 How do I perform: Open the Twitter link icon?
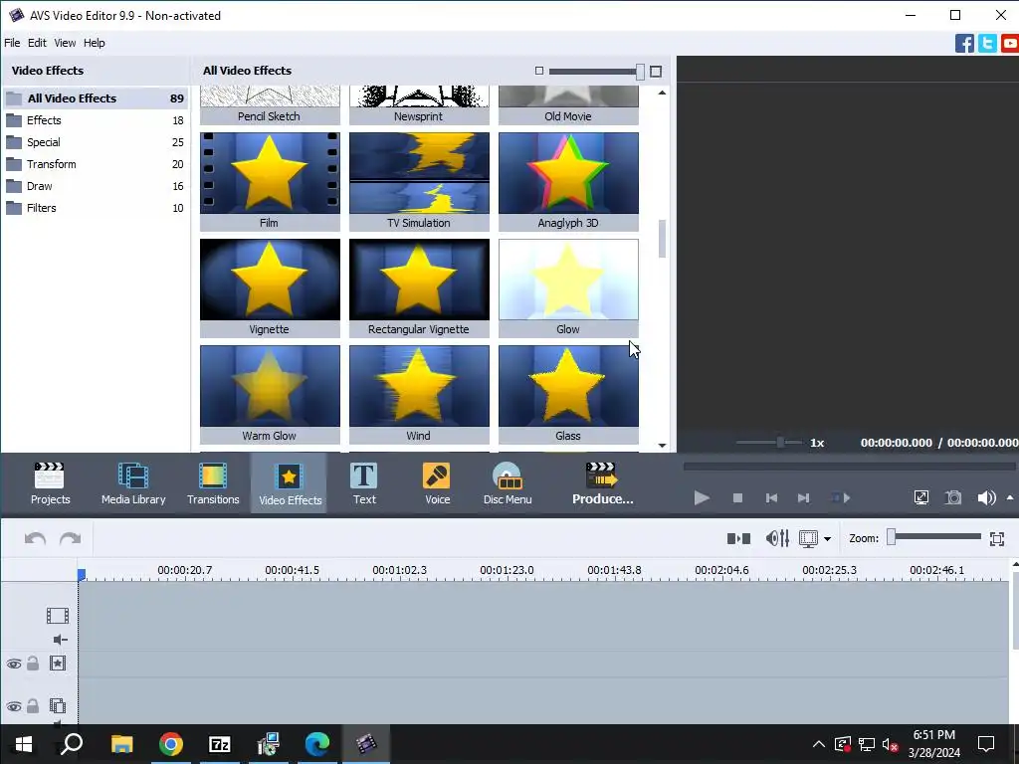987,44
